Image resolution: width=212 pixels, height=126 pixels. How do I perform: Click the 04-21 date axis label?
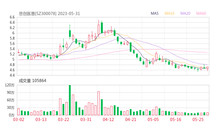pos(131,119)
